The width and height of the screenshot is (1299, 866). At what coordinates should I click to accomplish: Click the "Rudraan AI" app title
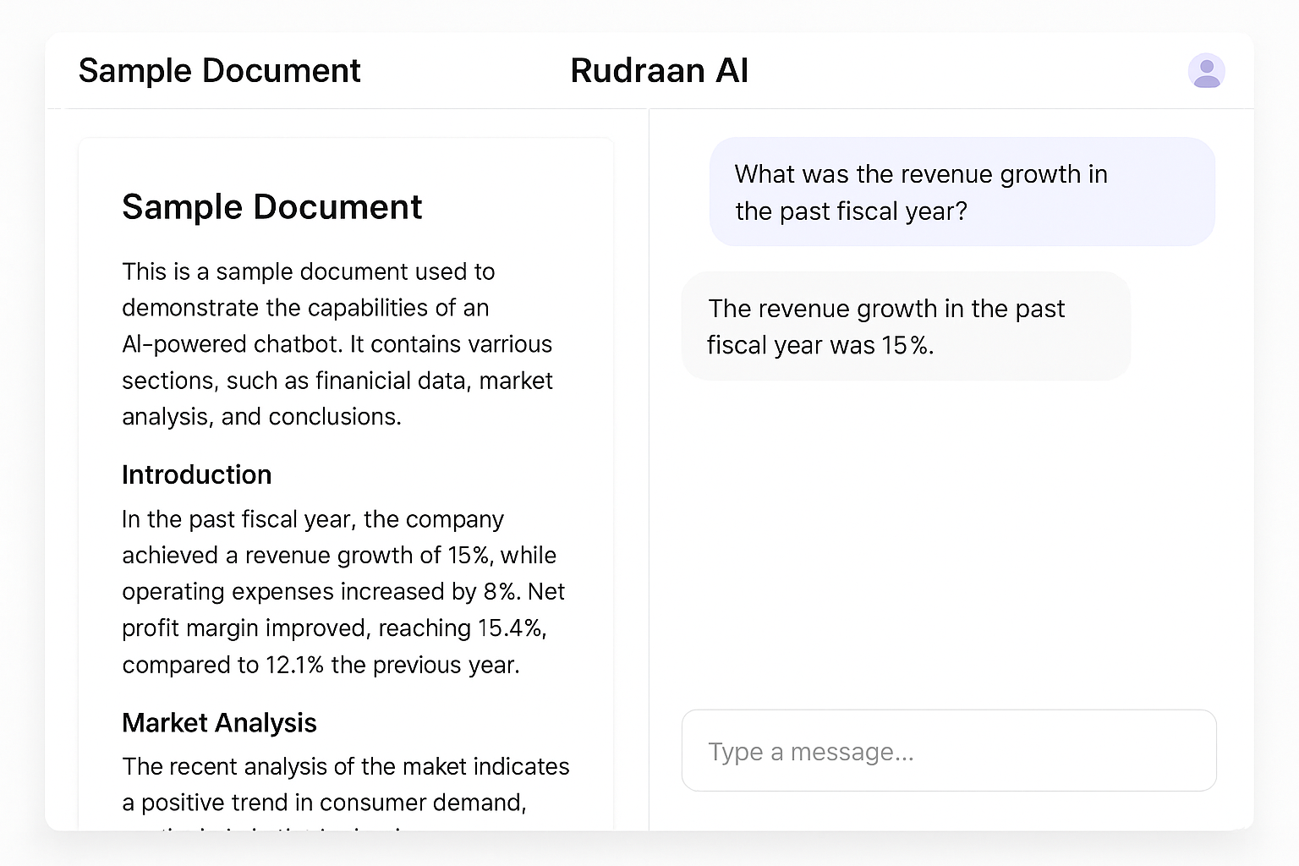tap(659, 71)
